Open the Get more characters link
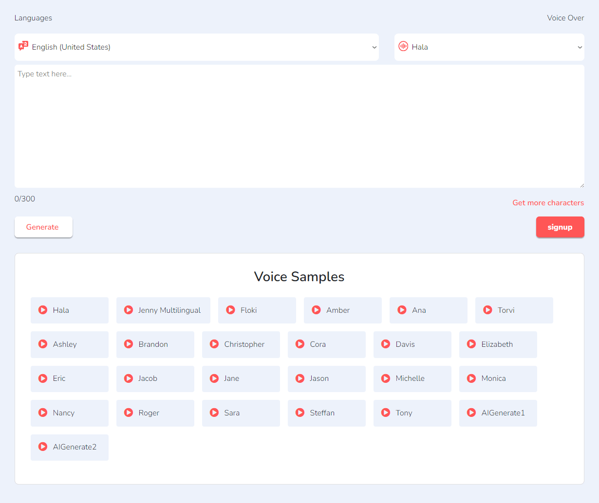599x503 pixels. pos(548,202)
